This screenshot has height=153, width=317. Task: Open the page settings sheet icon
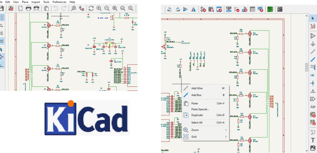coord(20,8)
